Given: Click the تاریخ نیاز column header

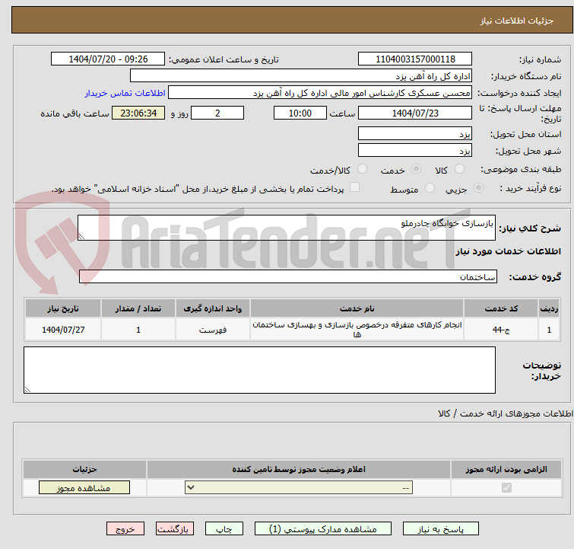Looking at the screenshot, I should pos(63,308).
